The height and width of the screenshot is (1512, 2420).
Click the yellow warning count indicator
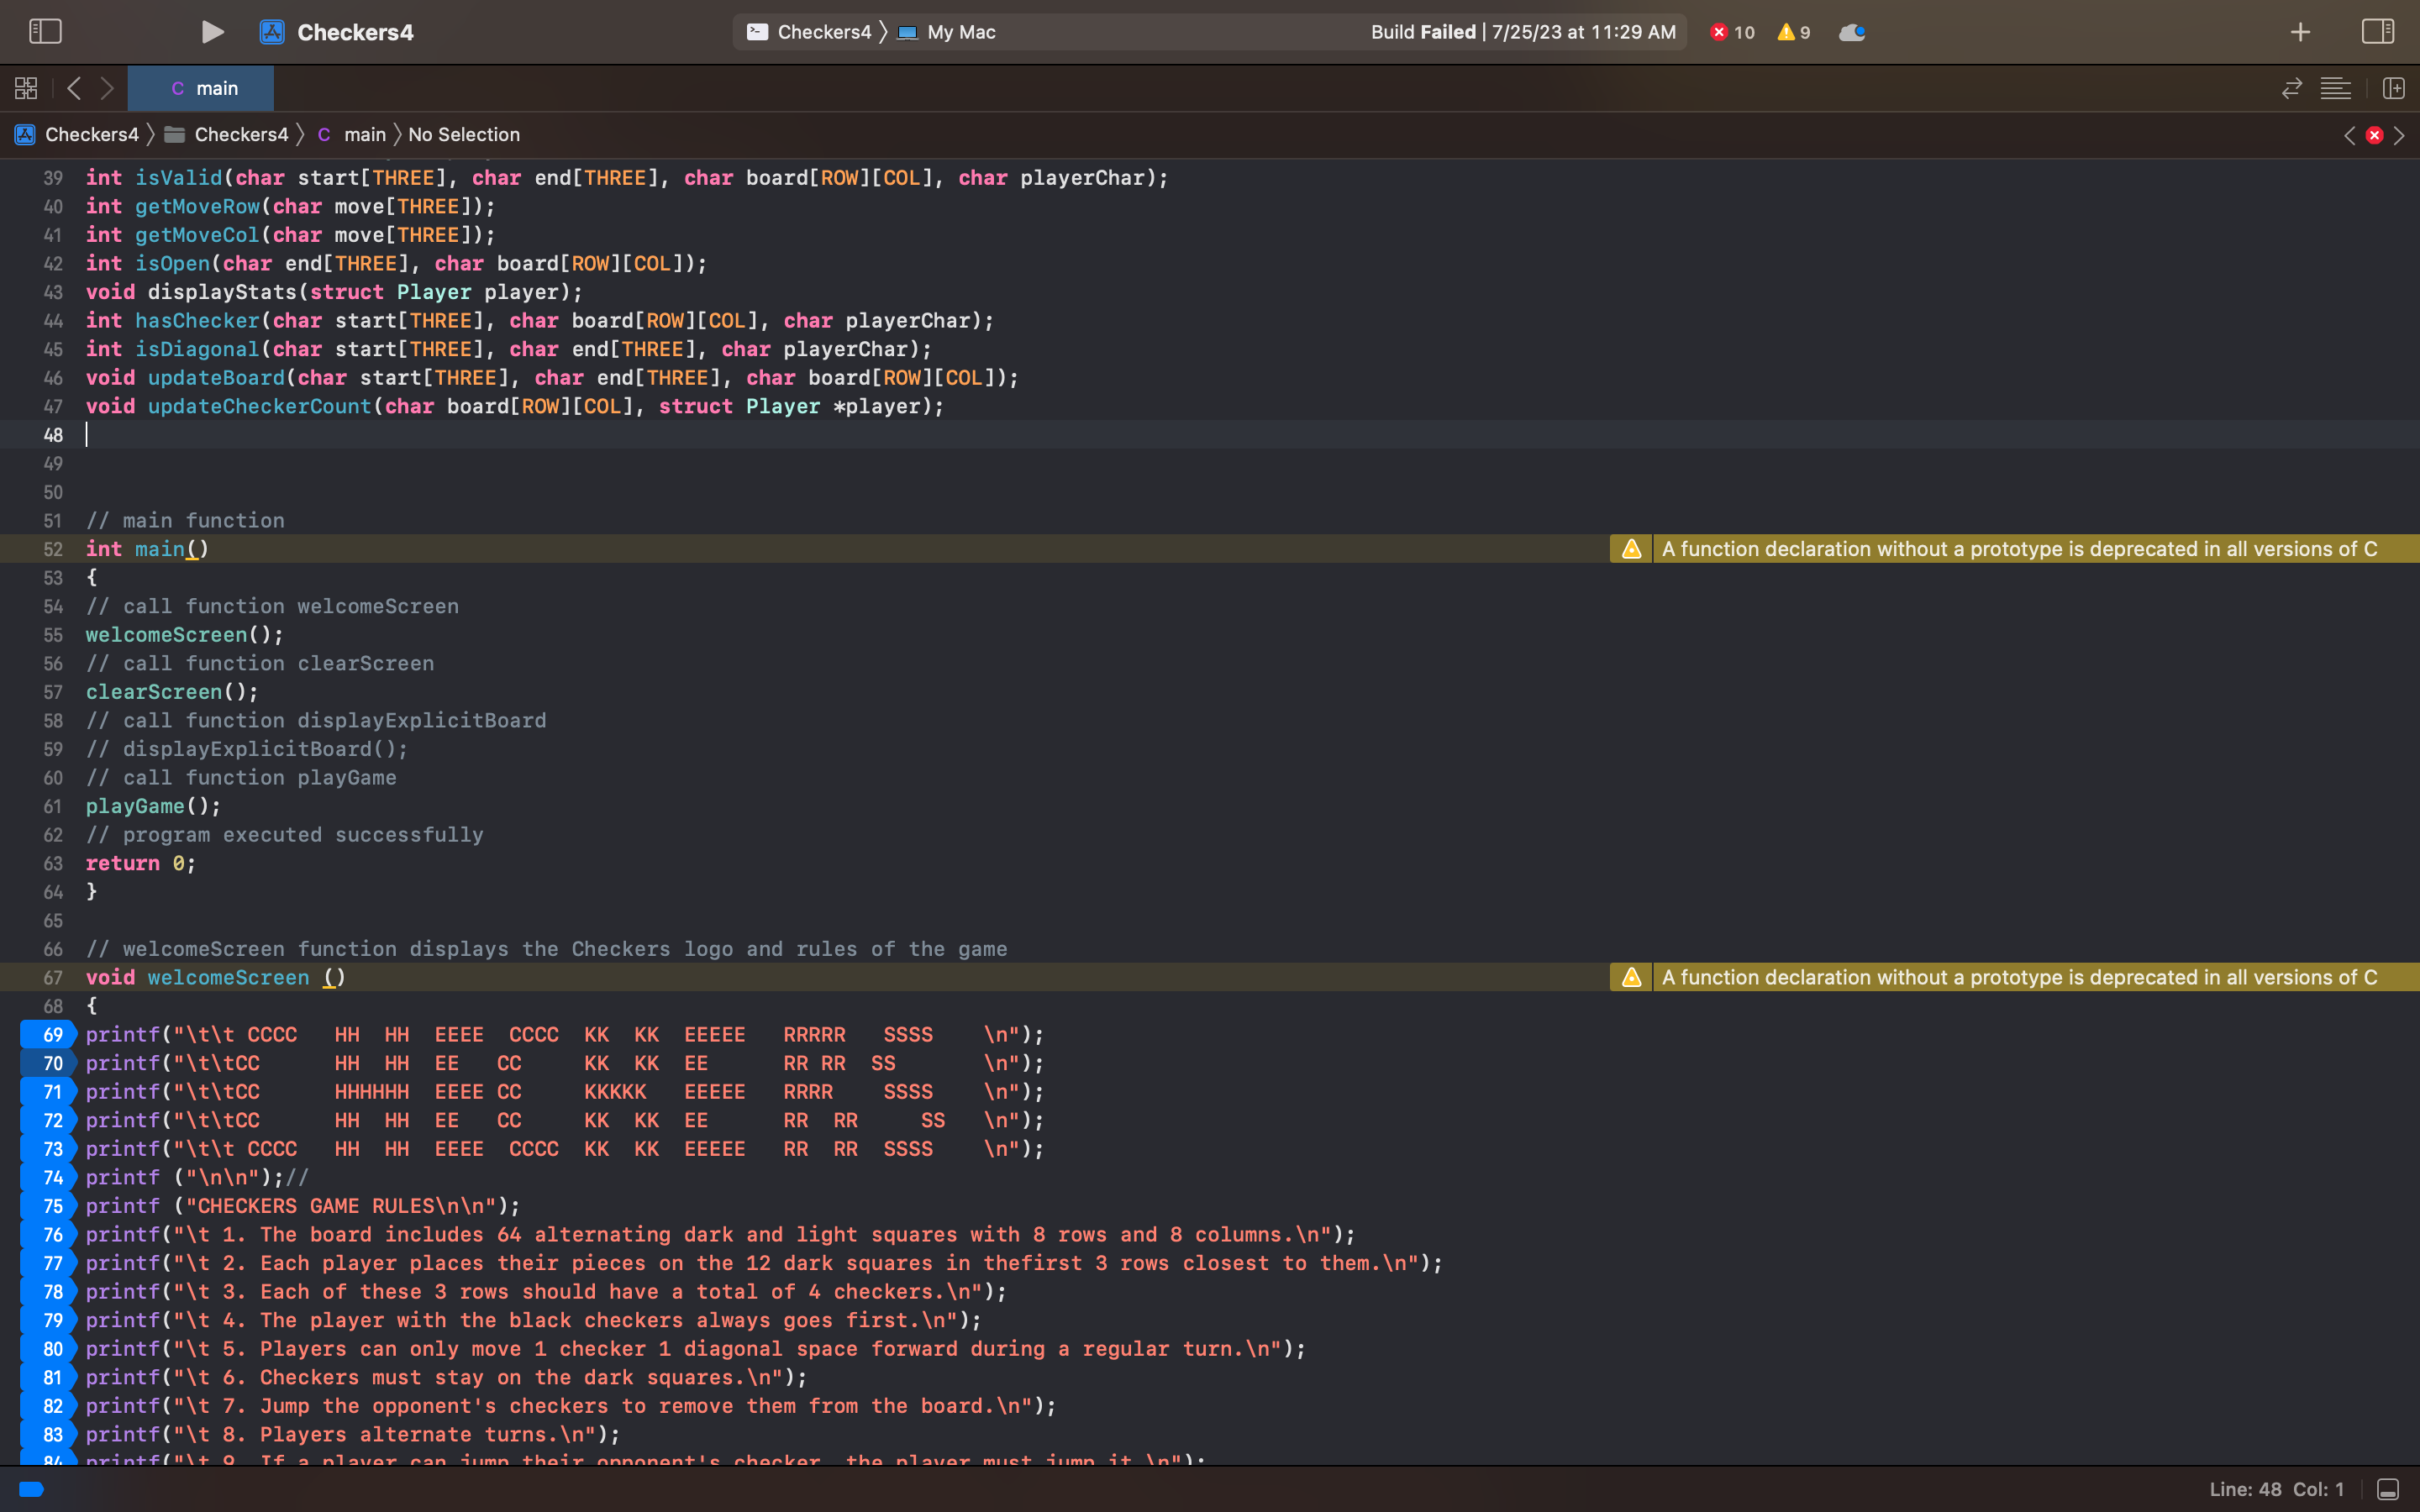1793,32
